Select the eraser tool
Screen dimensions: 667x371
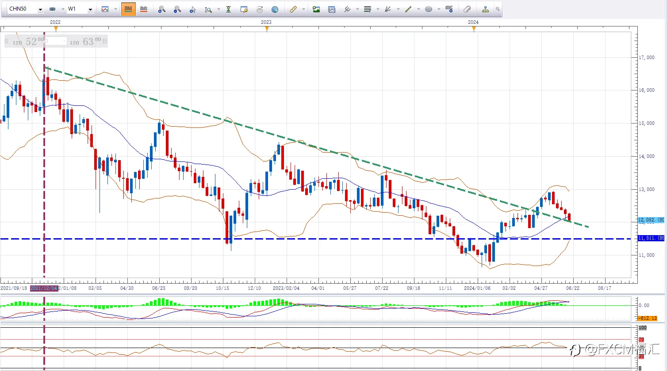click(467, 9)
